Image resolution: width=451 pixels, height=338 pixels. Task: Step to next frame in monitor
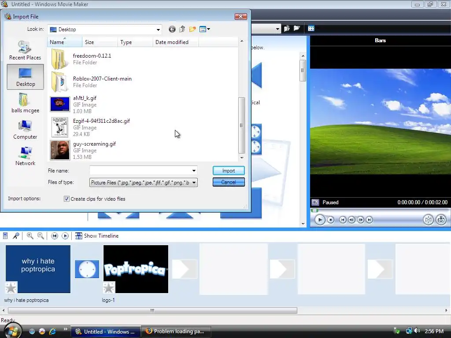click(x=360, y=220)
